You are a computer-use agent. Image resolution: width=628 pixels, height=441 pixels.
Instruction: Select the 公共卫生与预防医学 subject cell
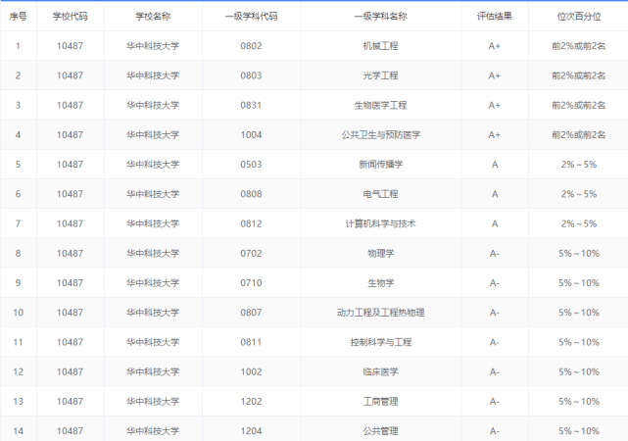[x=380, y=135]
